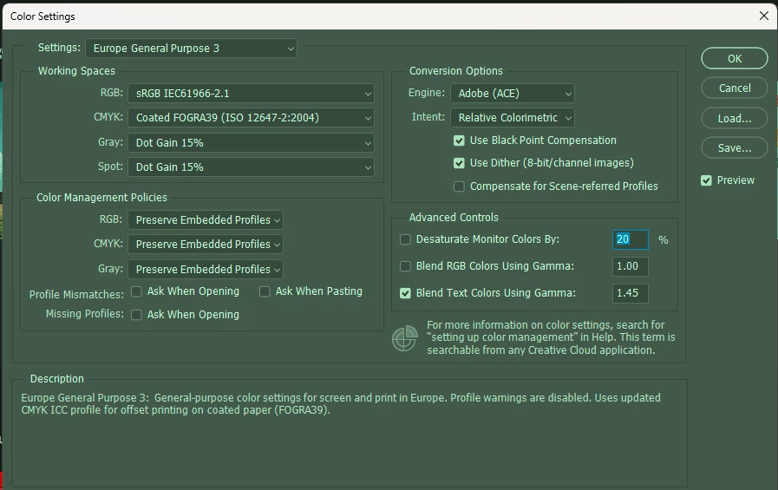778x490 pixels.
Task: Open the CMYK working space dropdown
Action: point(251,118)
